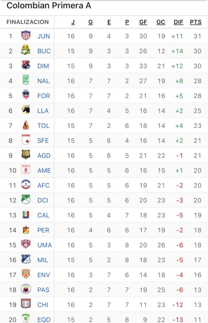
Task: Sort by GC goals against header
Action: point(161,22)
